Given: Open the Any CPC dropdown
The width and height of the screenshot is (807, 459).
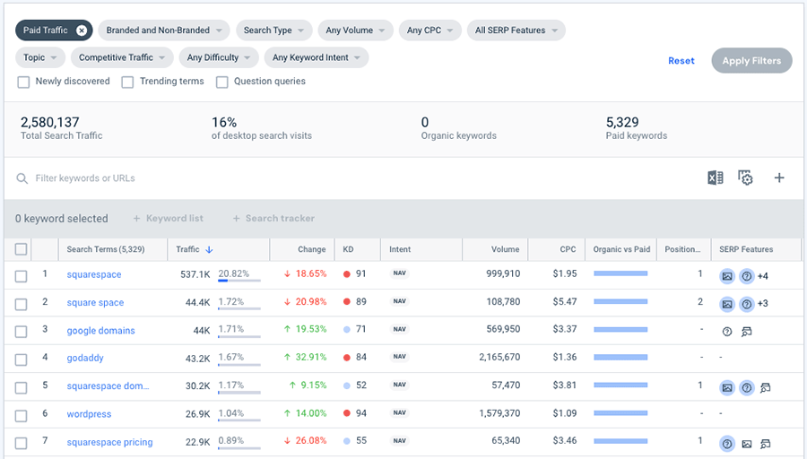Looking at the screenshot, I should [430, 30].
